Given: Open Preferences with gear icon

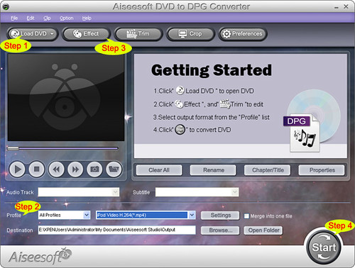Looking at the screenshot, I should 243,34.
